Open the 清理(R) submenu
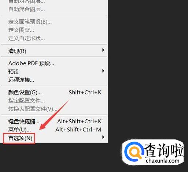 tap(54, 51)
